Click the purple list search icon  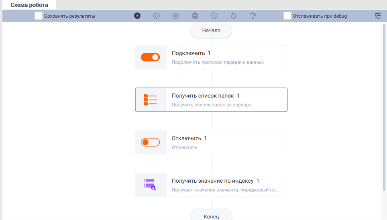(x=150, y=185)
